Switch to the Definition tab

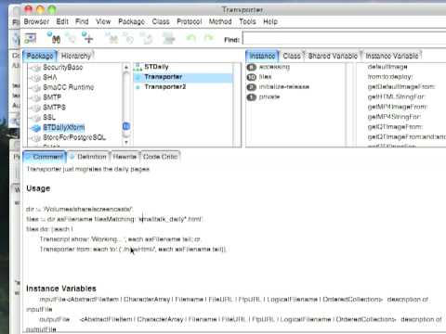tap(88, 157)
